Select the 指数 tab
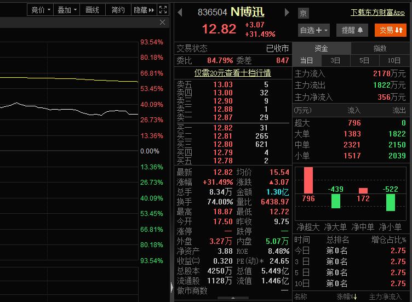 pos(380,48)
